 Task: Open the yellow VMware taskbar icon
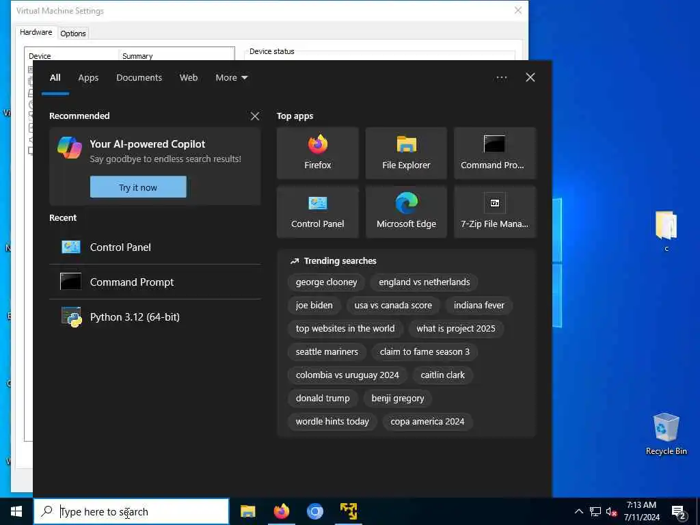[x=348, y=511]
